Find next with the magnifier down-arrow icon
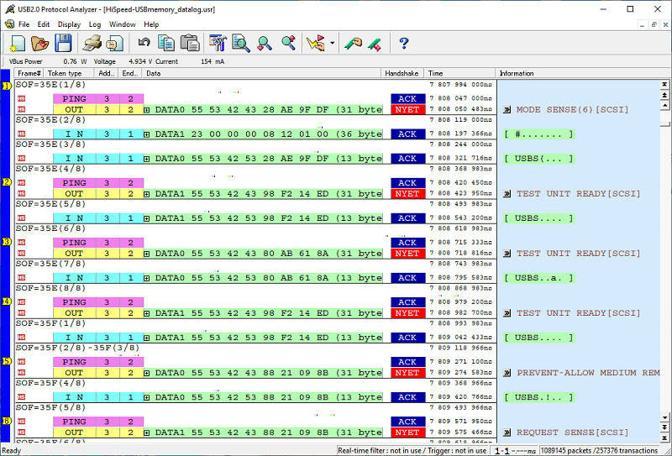The image size is (672, 456). [x=265, y=44]
